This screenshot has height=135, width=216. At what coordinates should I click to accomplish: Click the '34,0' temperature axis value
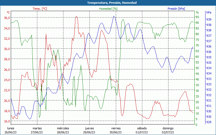(7, 28)
